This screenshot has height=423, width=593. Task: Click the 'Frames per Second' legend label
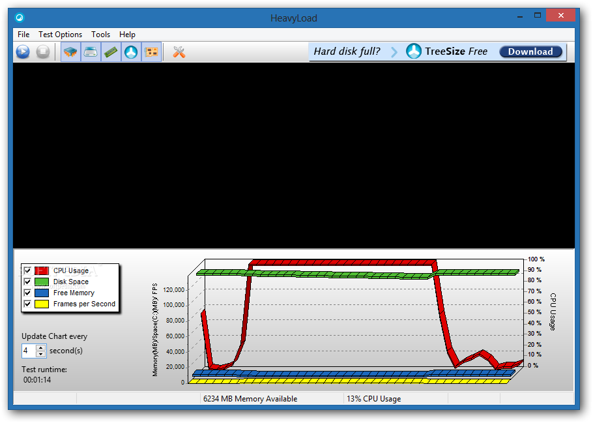pyautogui.click(x=84, y=304)
